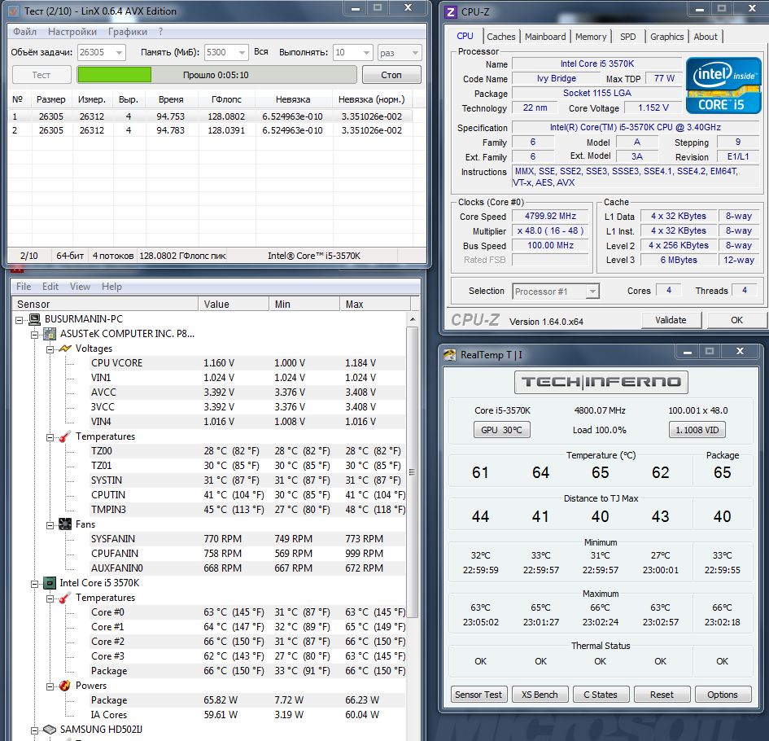This screenshot has width=769, height=741.
Task: Click the ГФлопс column header in LinX
Action: click(x=226, y=99)
